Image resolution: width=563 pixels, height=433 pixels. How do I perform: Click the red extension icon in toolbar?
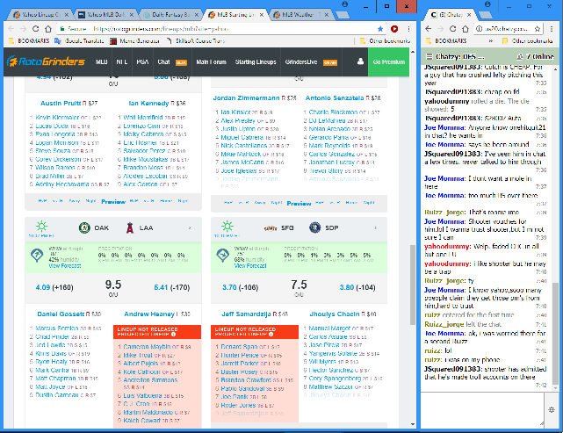tap(394, 29)
